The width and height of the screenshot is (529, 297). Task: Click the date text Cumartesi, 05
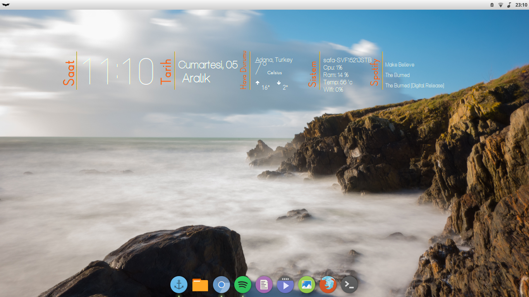click(208, 65)
